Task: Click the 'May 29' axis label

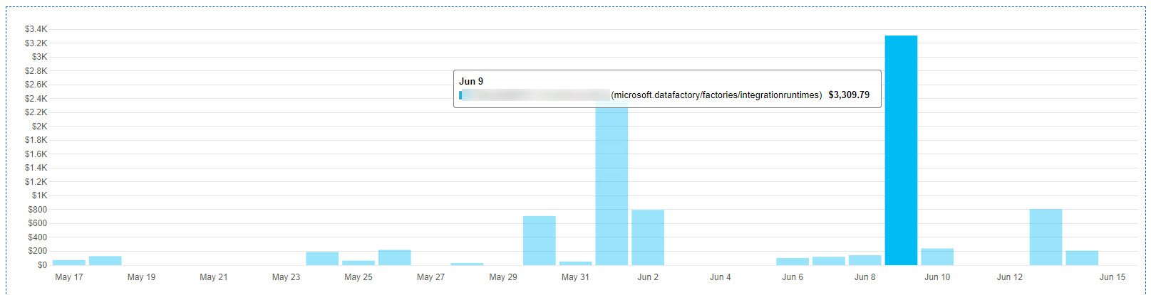Action: click(x=503, y=277)
